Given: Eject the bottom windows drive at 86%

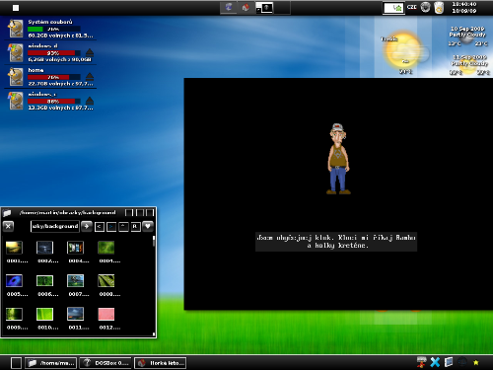Looking at the screenshot, I should click(90, 101).
